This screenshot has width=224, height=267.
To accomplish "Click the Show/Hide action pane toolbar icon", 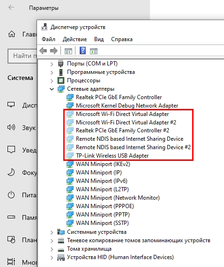I will [x=94, y=51].
